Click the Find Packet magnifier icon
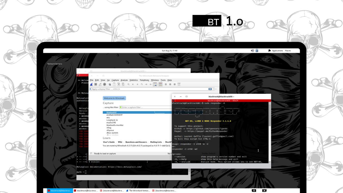Viewport: 343px width, 193px height. tap(128, 84)
